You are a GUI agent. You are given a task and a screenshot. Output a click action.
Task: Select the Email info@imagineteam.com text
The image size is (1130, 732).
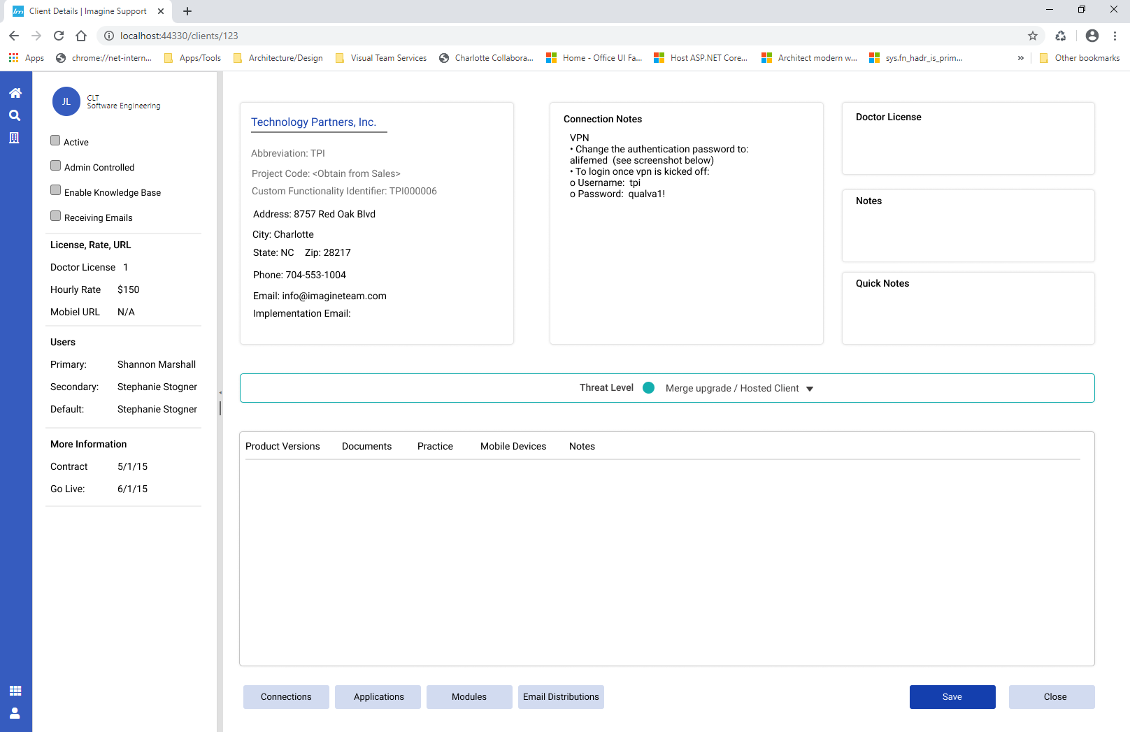coord(320,296)
